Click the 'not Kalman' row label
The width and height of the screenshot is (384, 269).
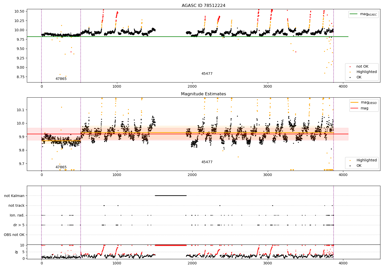(x=14, y=196)
